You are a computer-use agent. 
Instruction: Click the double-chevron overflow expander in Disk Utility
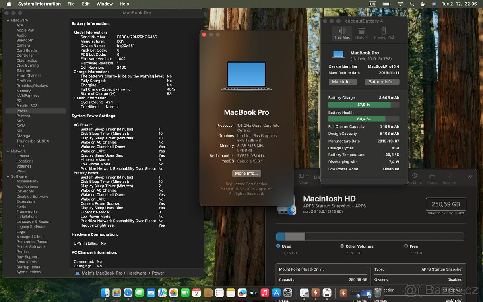[470, 176]
